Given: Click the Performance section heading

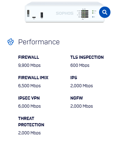Looking at the screenshot, I should coord(39,42).
